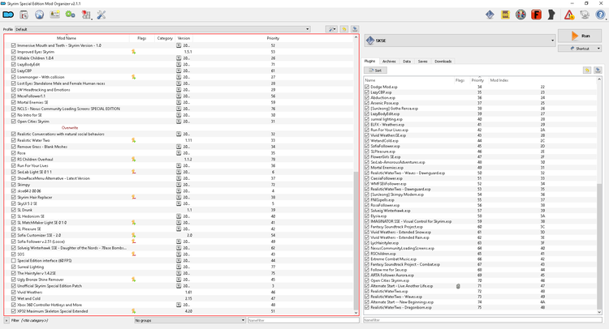Open the SKSE executable selection dropdown
Screen dimensions: 609x329
(x=460, y=41)
